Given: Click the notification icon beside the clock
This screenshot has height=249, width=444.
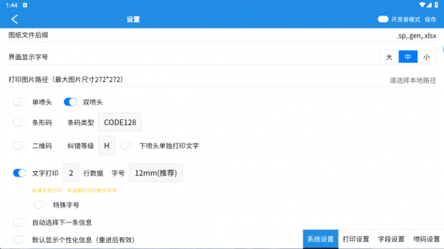Looking at the screenshot, I should (25, 5).
